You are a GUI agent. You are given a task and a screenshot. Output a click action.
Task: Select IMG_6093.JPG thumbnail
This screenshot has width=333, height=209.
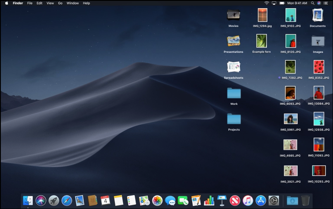point(290,93)
